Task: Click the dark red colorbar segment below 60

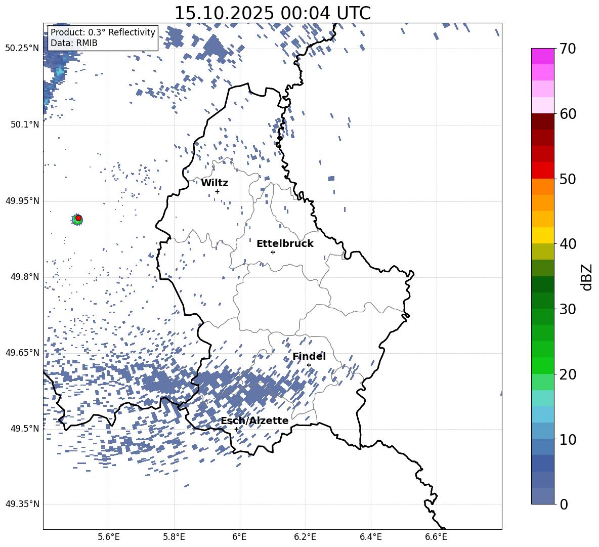Action: coord(543,121)
